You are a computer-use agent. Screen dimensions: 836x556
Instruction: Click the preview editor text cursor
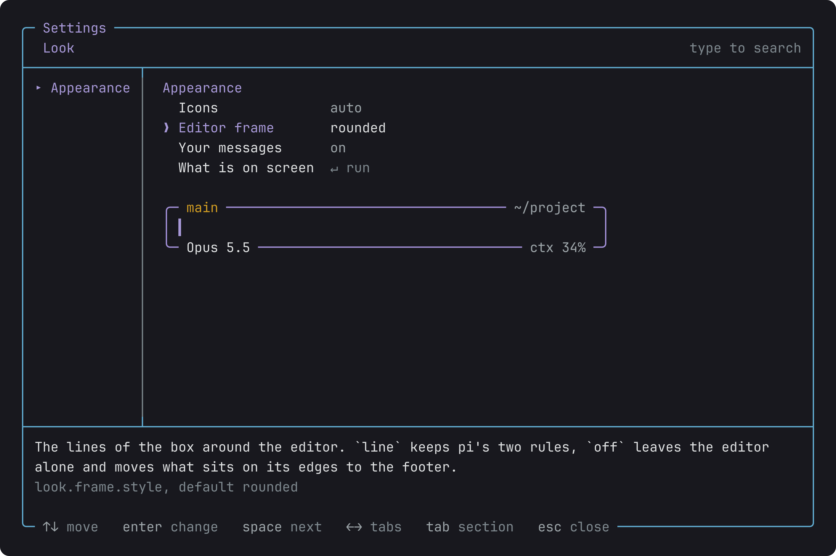click(x=180, y=227)
